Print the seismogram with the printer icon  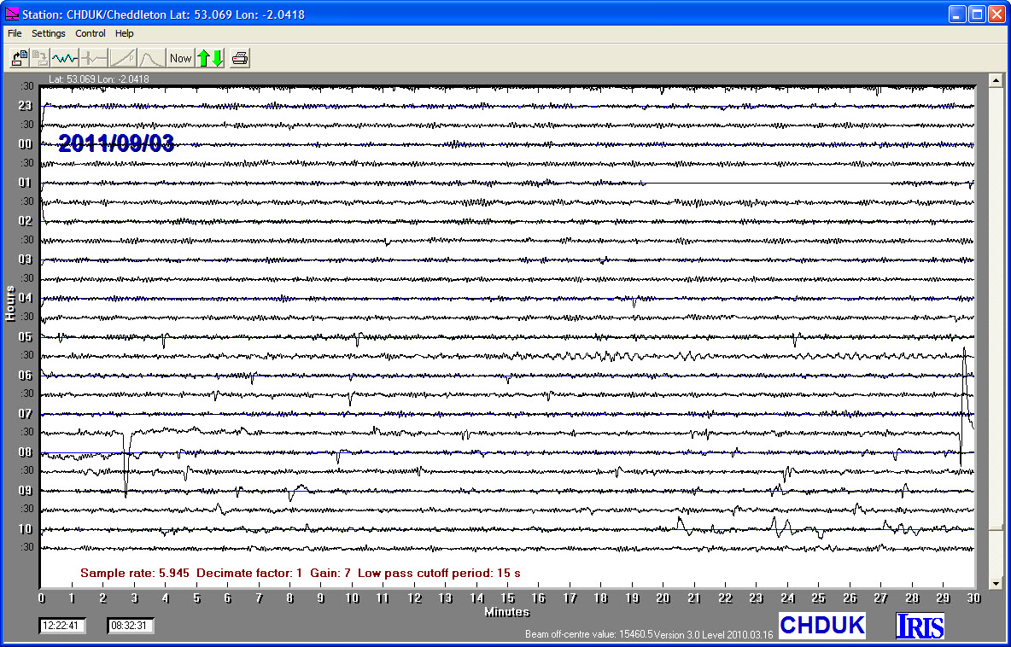click(240, 58)
